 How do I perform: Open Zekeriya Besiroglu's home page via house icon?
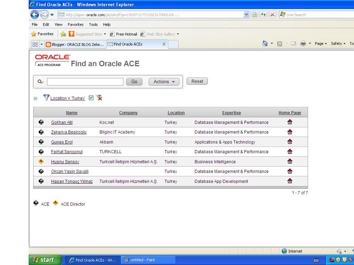point(290,132)
